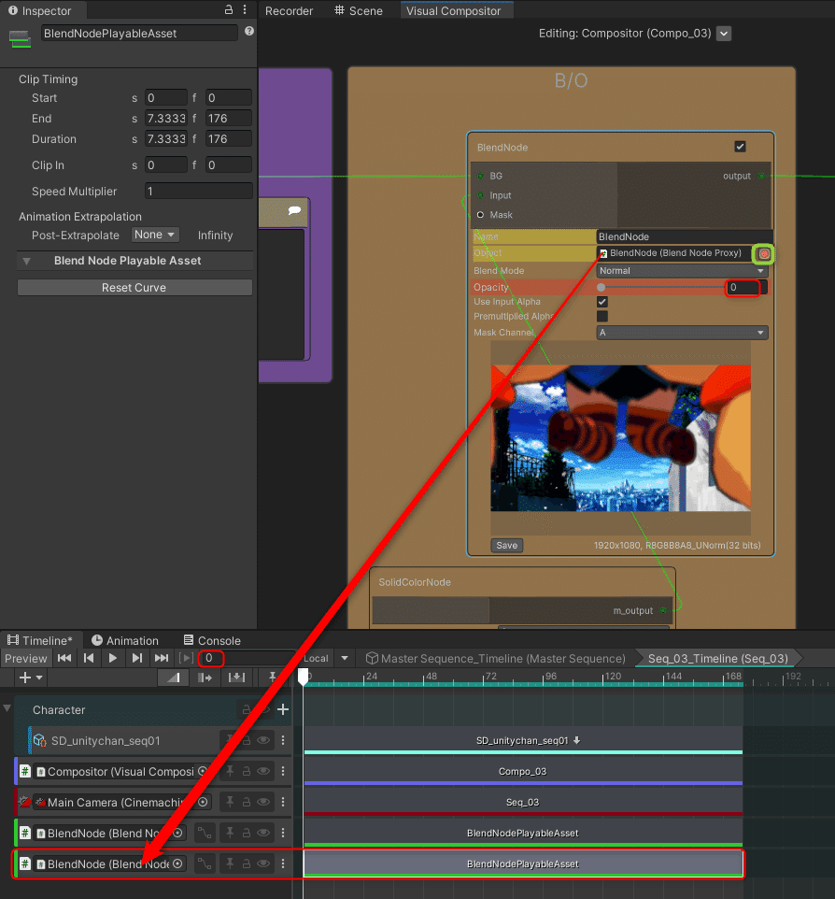Click the Seq_03_Timeline breadcrumb

(717, 658)
